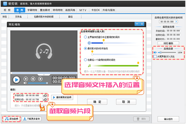Click arrow next to audio start time field

176,21
